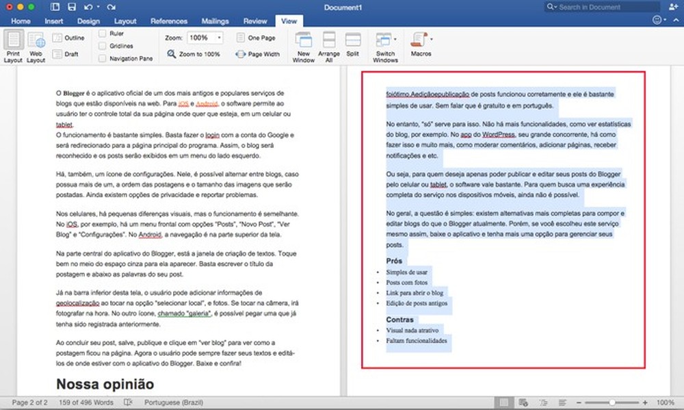Click the share document person icon
This screenshot has height=410, width=684.
(673, 7)
